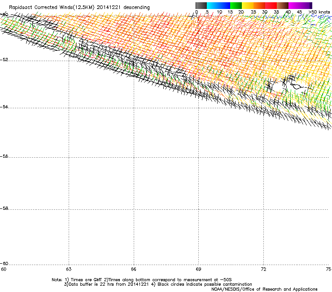332x292 pixels.
Task: Click the magenta 40-45 knots color swatch
Action: click(294, 5)
